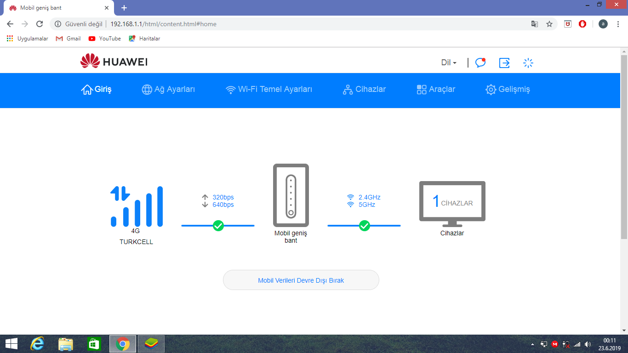This screenshot has height=353, width=628.
Task: Click the browser forward arrow
Action: pyautogui.click(x=25, y=24)
